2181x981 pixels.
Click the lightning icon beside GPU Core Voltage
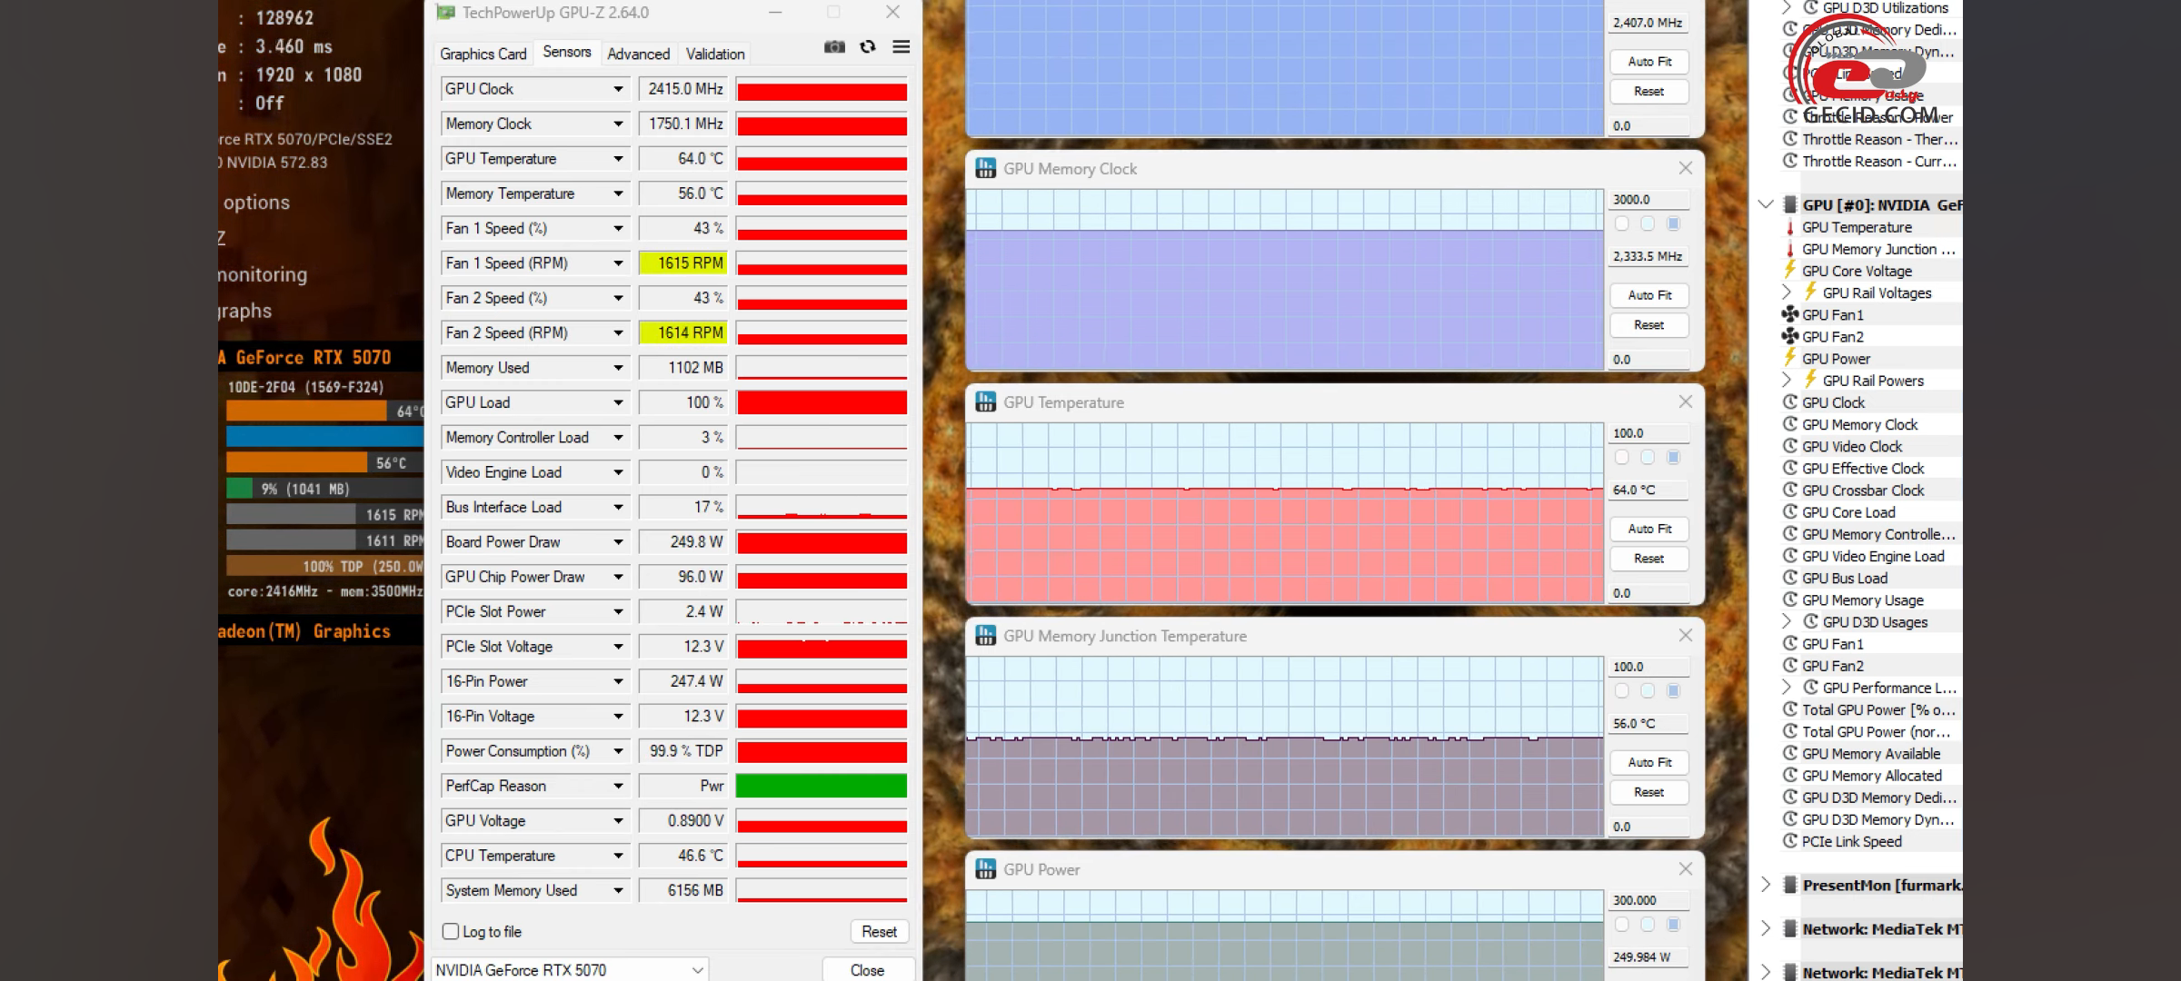pyautogui.click(x=1790, y=271)
